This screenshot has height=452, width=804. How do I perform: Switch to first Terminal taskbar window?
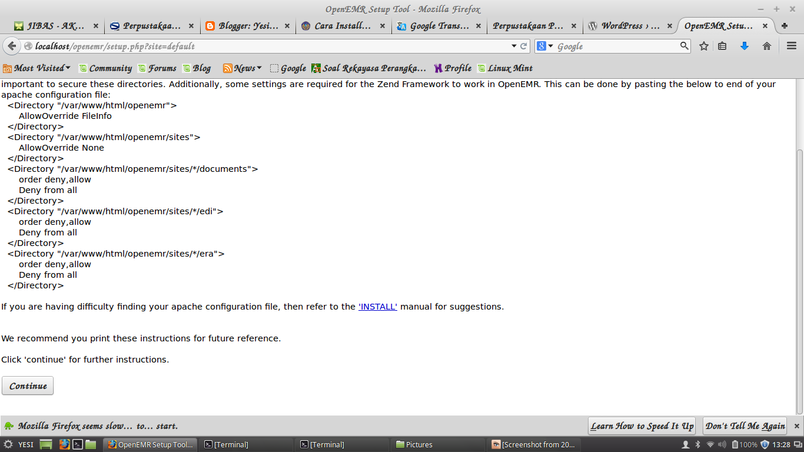click(x=246, y=444)
